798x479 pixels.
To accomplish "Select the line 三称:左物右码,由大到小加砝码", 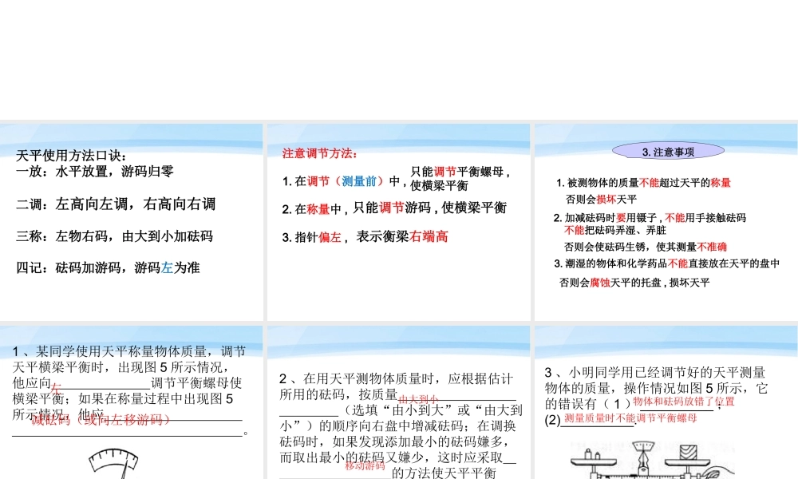I will point(114,236).
